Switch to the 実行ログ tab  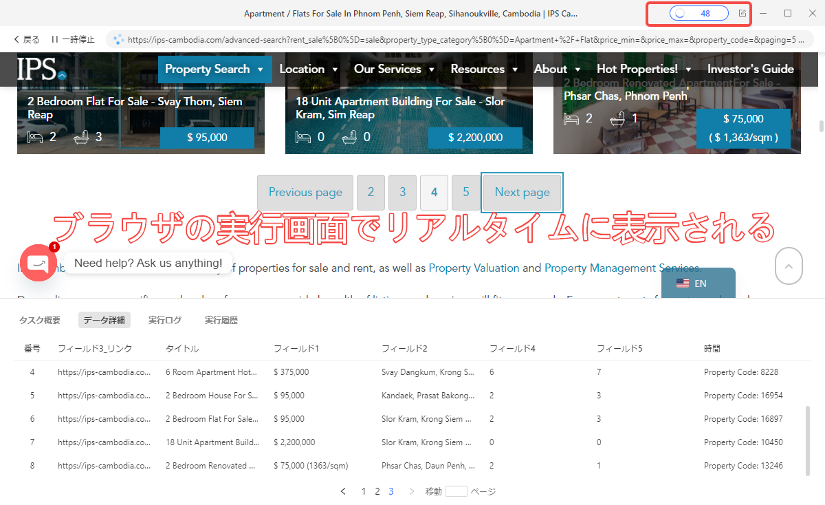coord(165,320)
